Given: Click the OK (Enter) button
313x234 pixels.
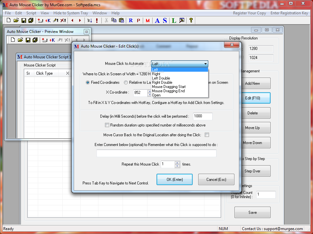Looking at the screenshot, I should (x=174, y=179).
